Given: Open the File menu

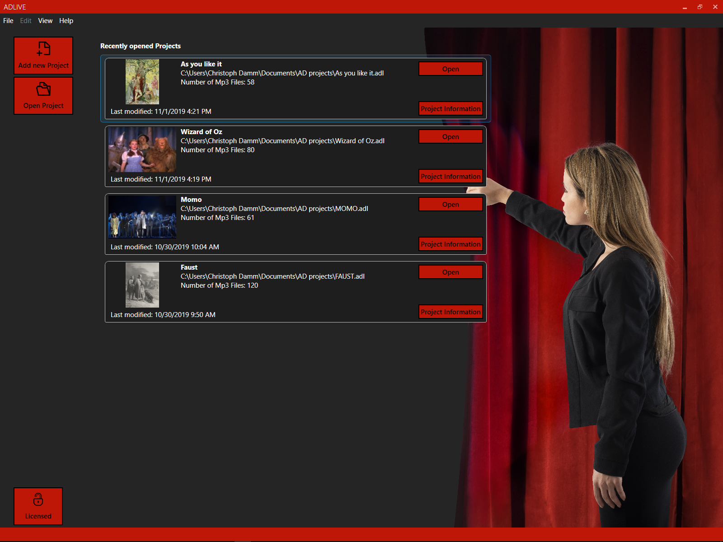Looking at the screenshot, I should pyautogui.click(x=8, y=21).
